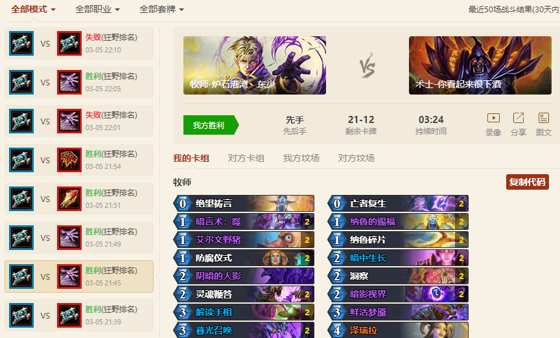The width and height of the screenshot is (560, 338).
Task: Open the 全部职业 class dropdown
Action: coord(97,9)
